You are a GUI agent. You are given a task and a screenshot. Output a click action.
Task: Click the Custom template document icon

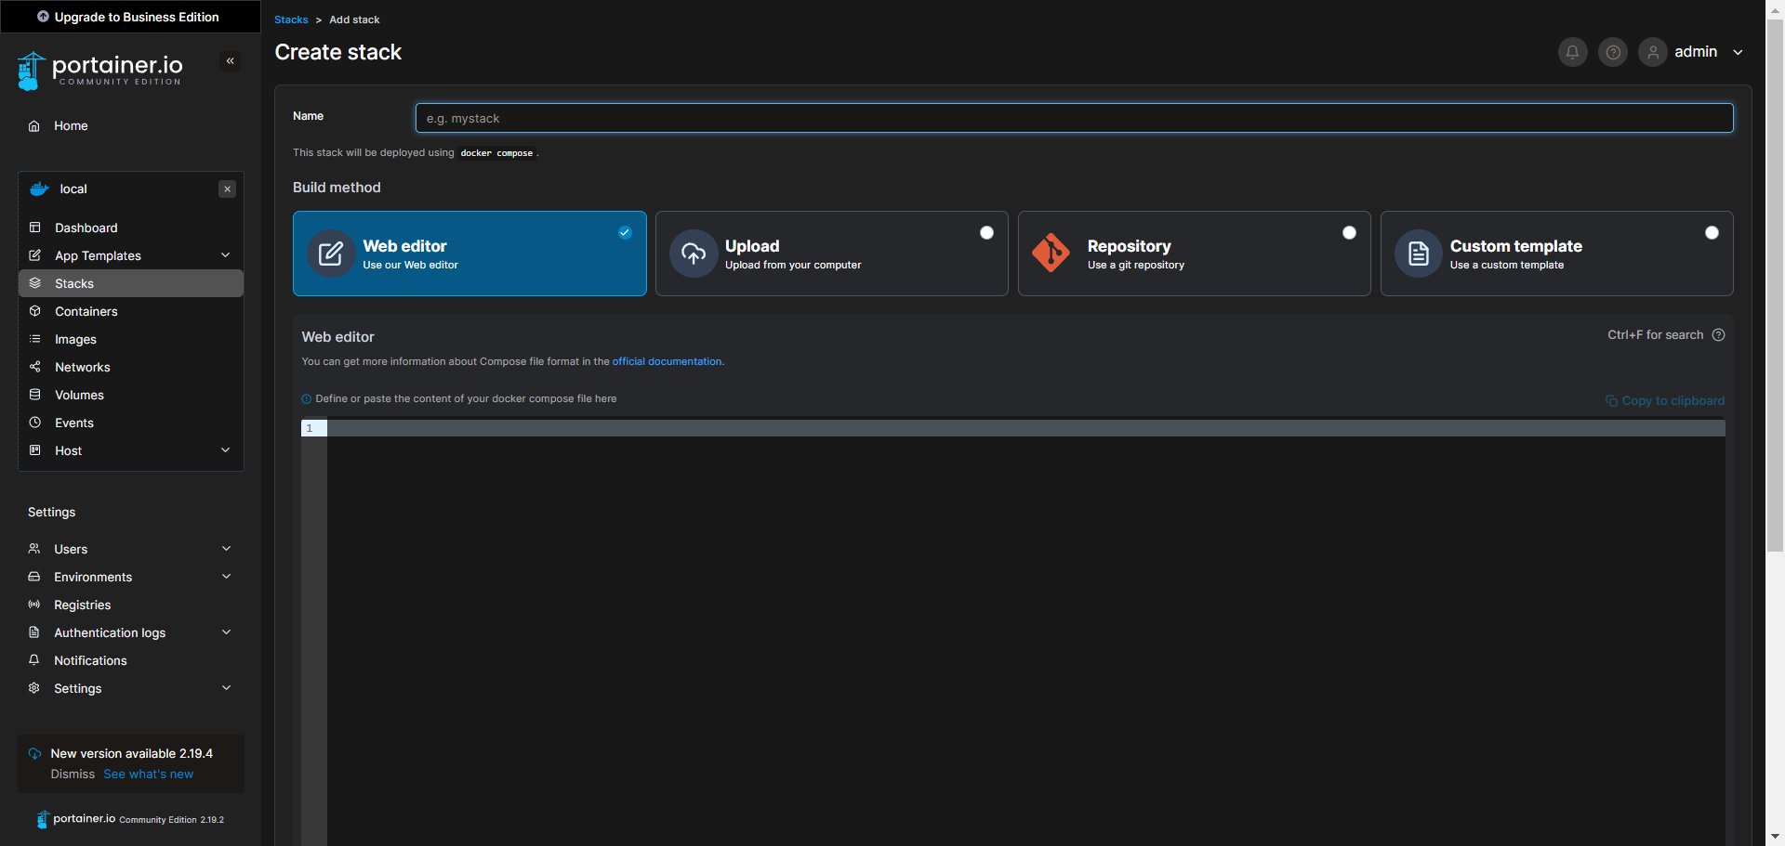pyautogui.click(x=1419, y=253)
